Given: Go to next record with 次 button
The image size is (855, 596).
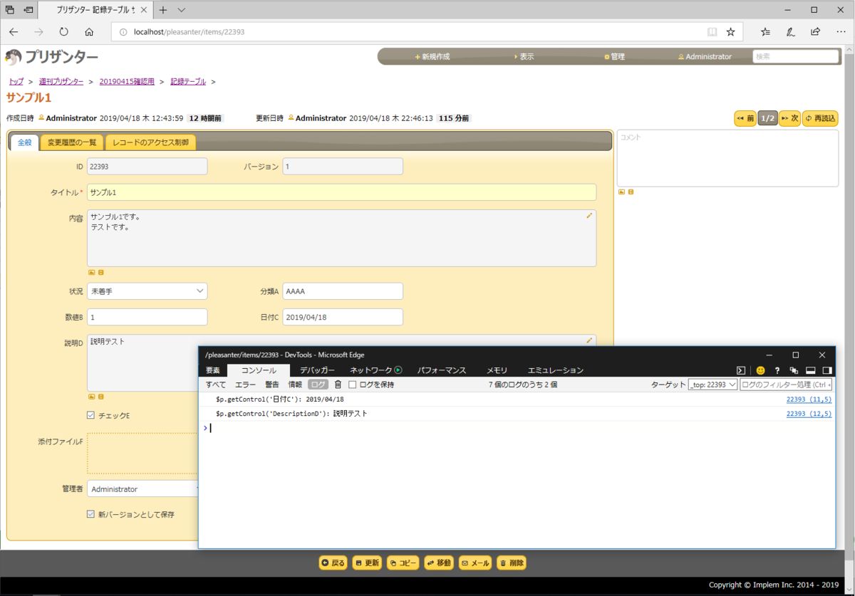Looking at the screenshot, I should coord(789,119).
